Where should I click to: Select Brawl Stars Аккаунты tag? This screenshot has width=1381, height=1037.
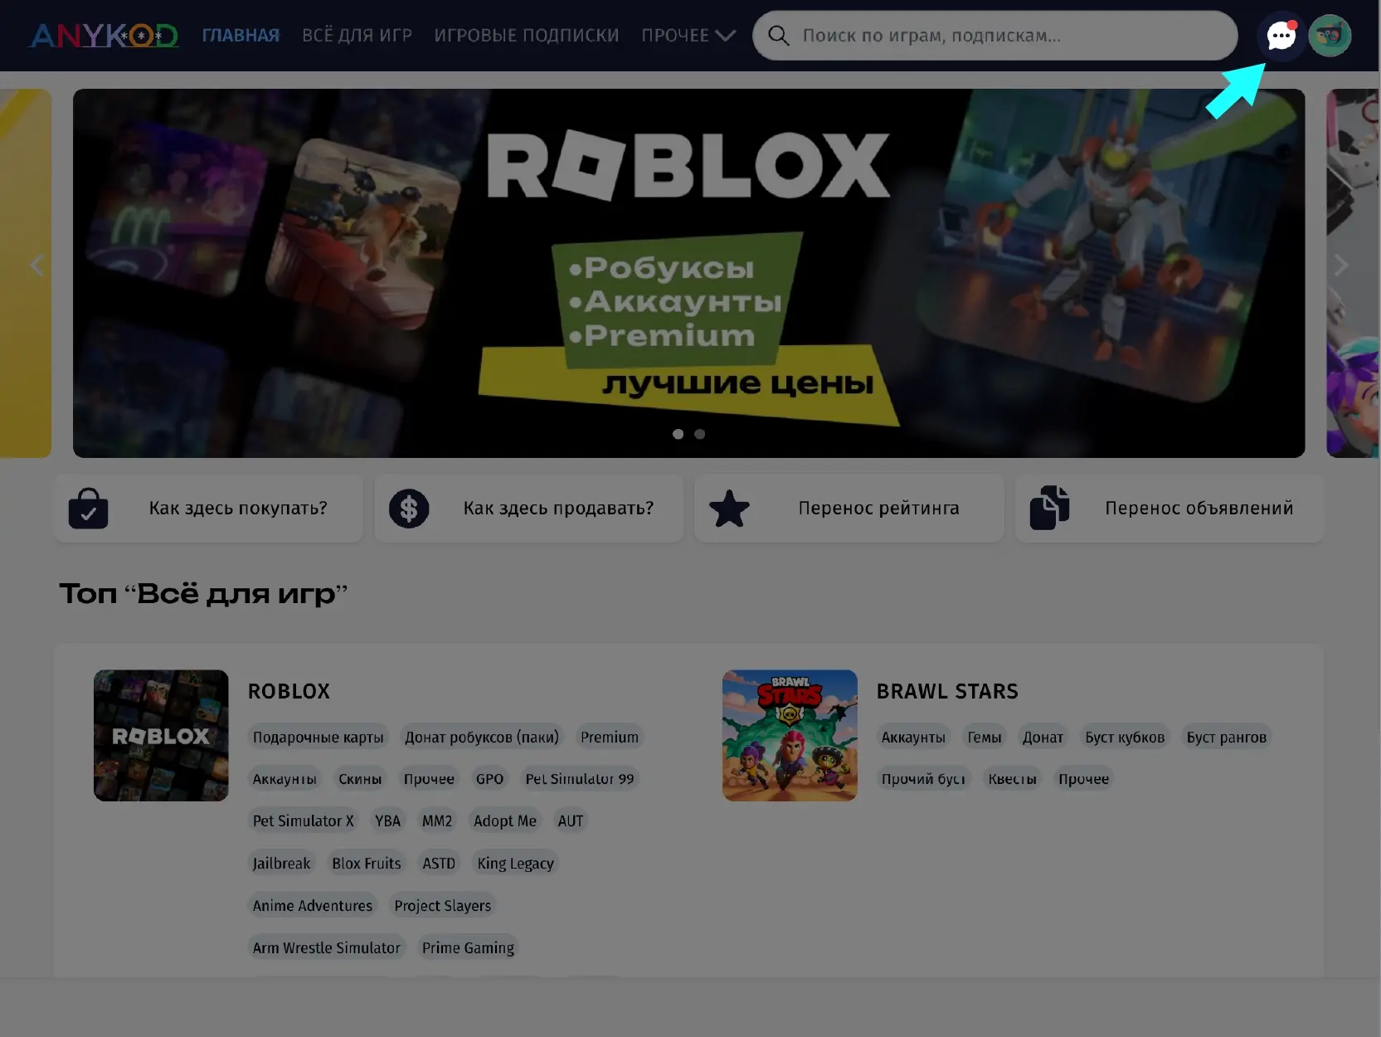coord(913,737)
